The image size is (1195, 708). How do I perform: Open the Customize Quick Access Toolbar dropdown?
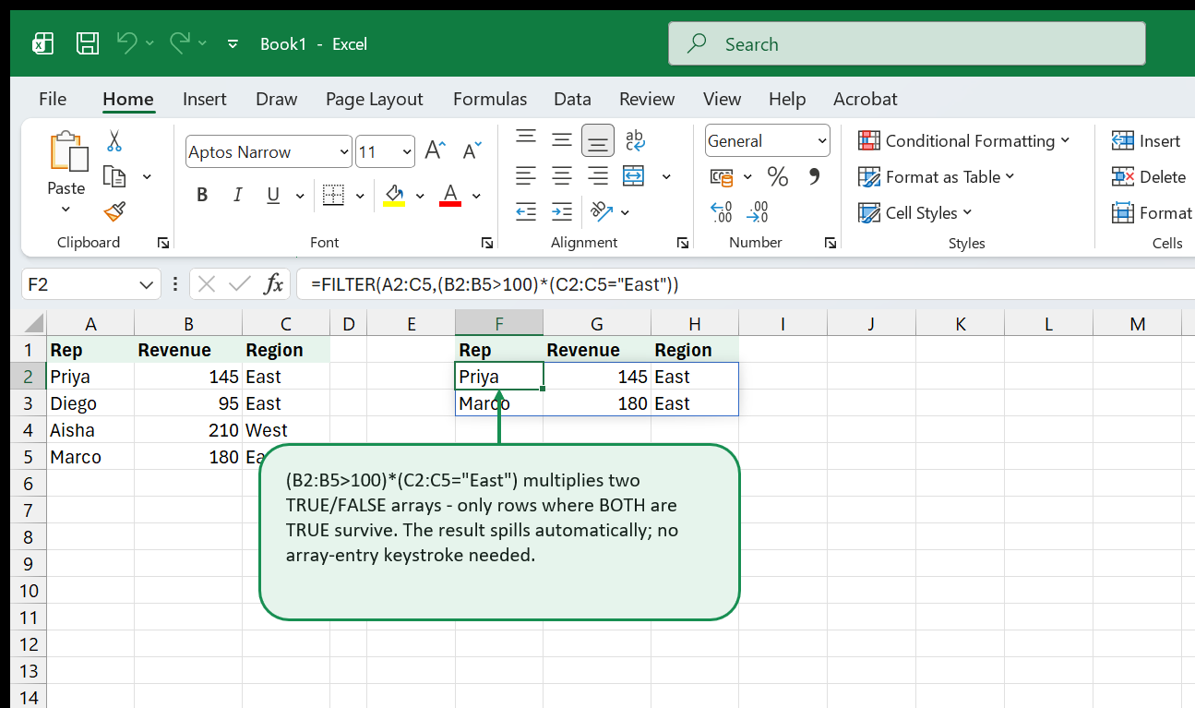click(x=233, y=43)
